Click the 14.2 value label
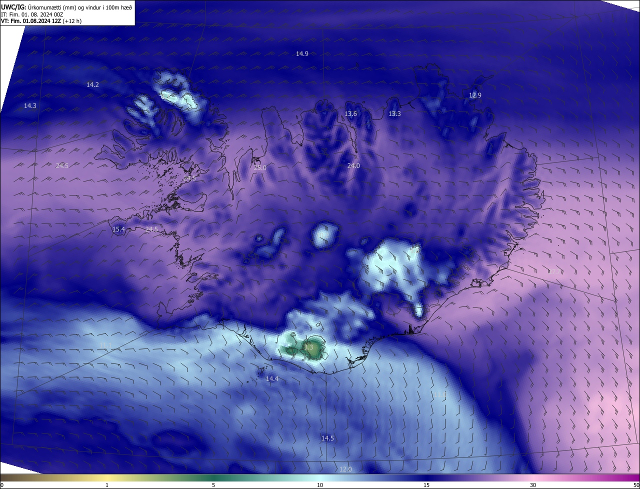This screenshot has width=640, height=489. click(92, 85)
